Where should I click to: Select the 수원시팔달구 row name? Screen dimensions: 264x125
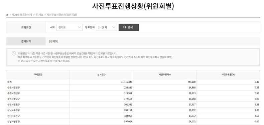click(x=13, y=99)
